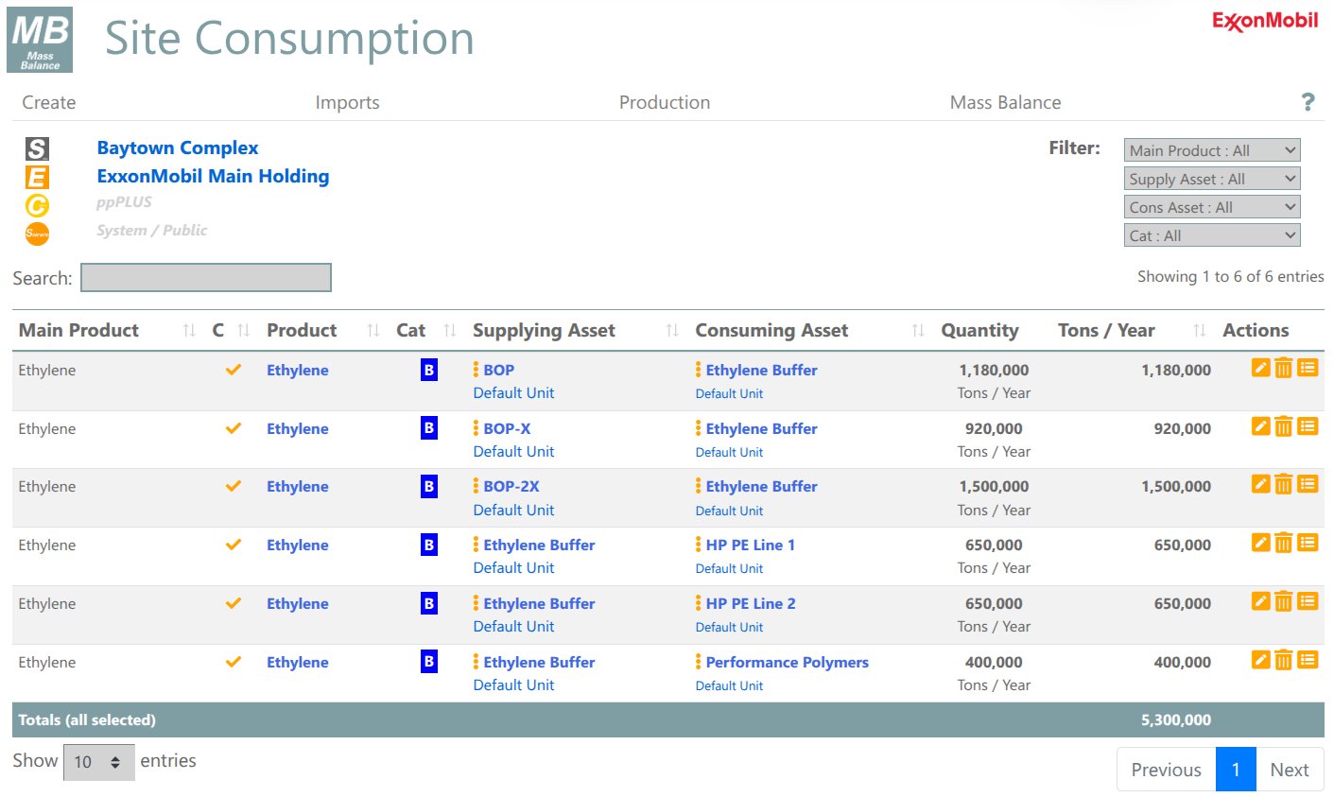Click the Next pagination button
This screenshot has width=1334, height=797.
1289,770
